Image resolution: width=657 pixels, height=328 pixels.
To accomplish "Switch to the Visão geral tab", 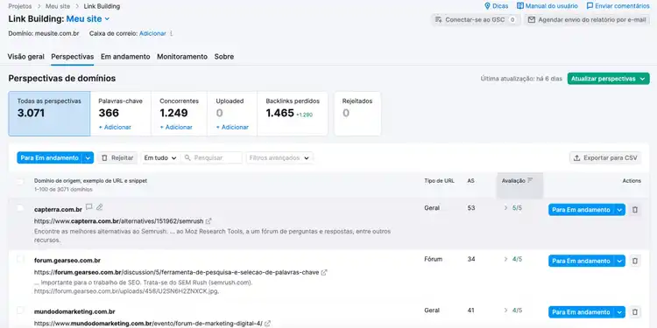I will coord(26,57).
